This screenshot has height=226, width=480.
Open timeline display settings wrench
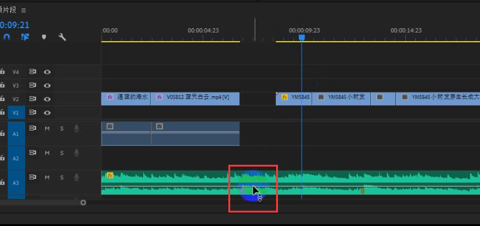click(62, 37)
